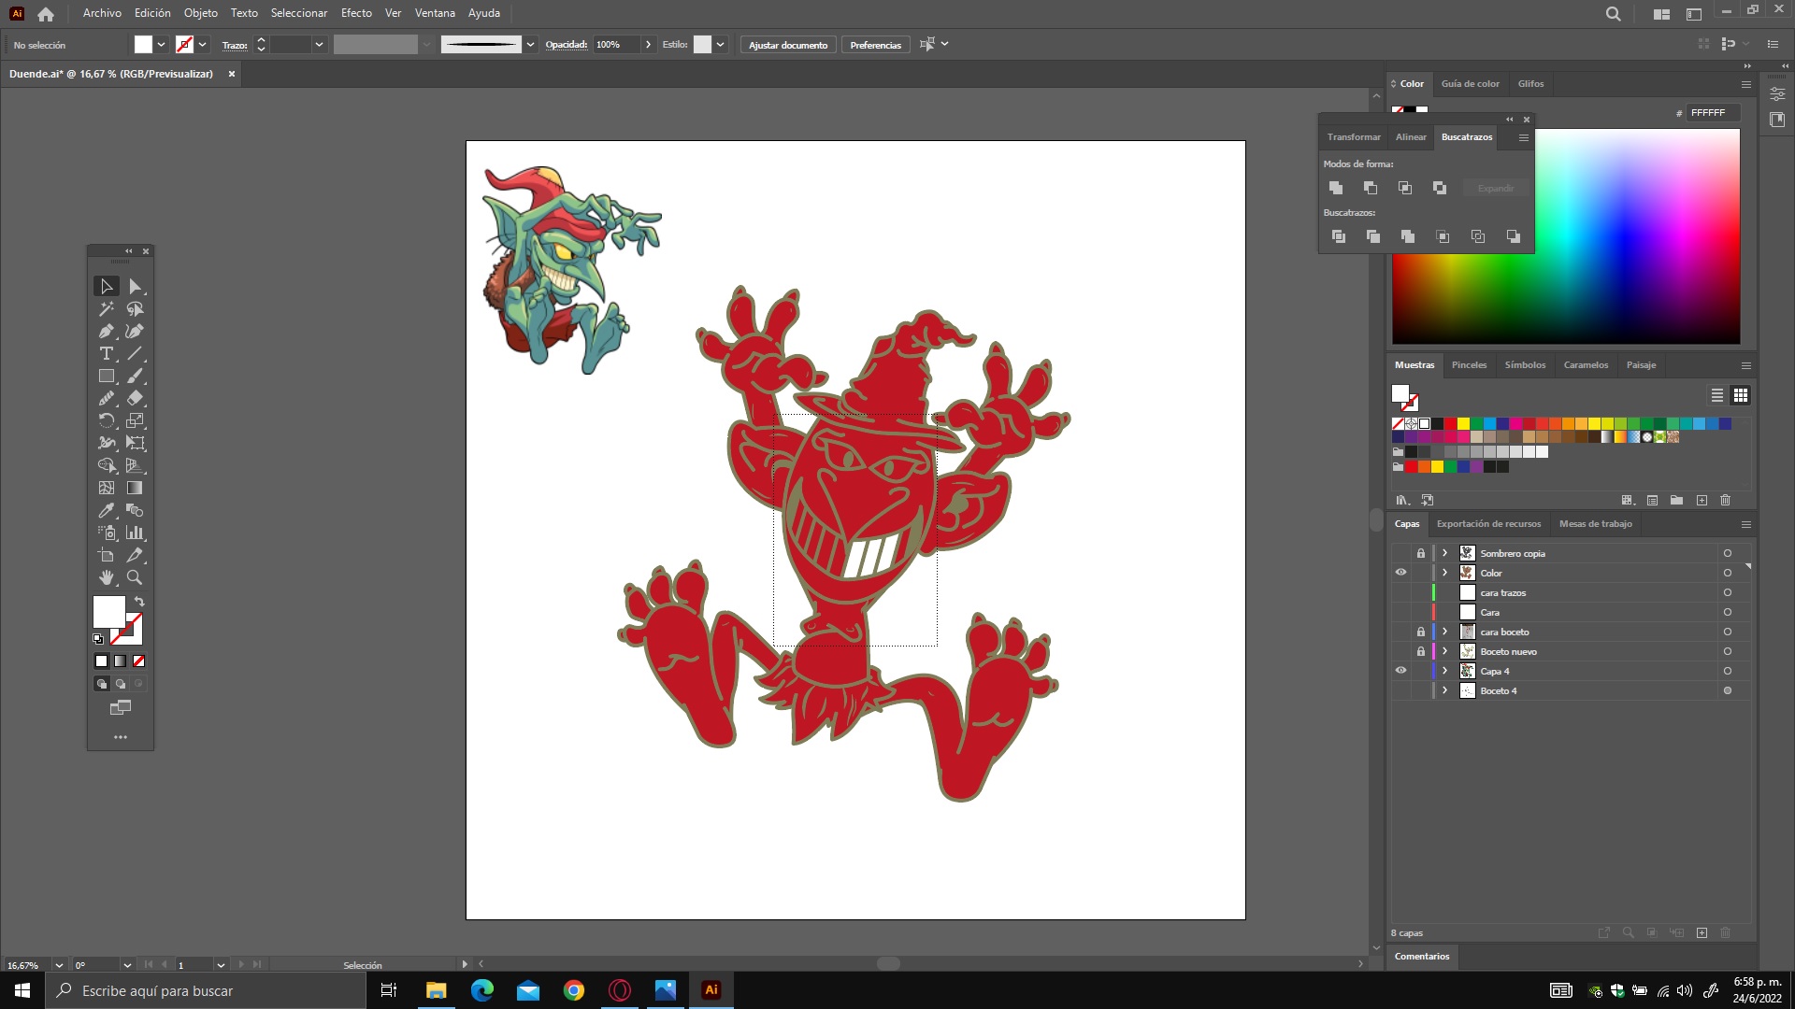Viewport: 1795px width, 1009px height.
Task: Switch to the Pinceles tab
Action: [x=1469, y=365]
